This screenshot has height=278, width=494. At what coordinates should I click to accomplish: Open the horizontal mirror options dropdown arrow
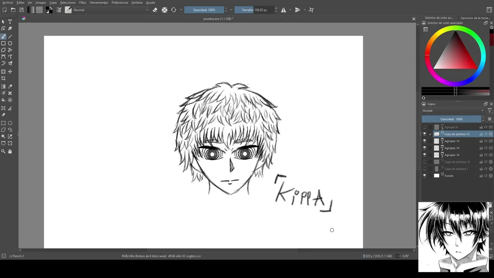point(290,10)
